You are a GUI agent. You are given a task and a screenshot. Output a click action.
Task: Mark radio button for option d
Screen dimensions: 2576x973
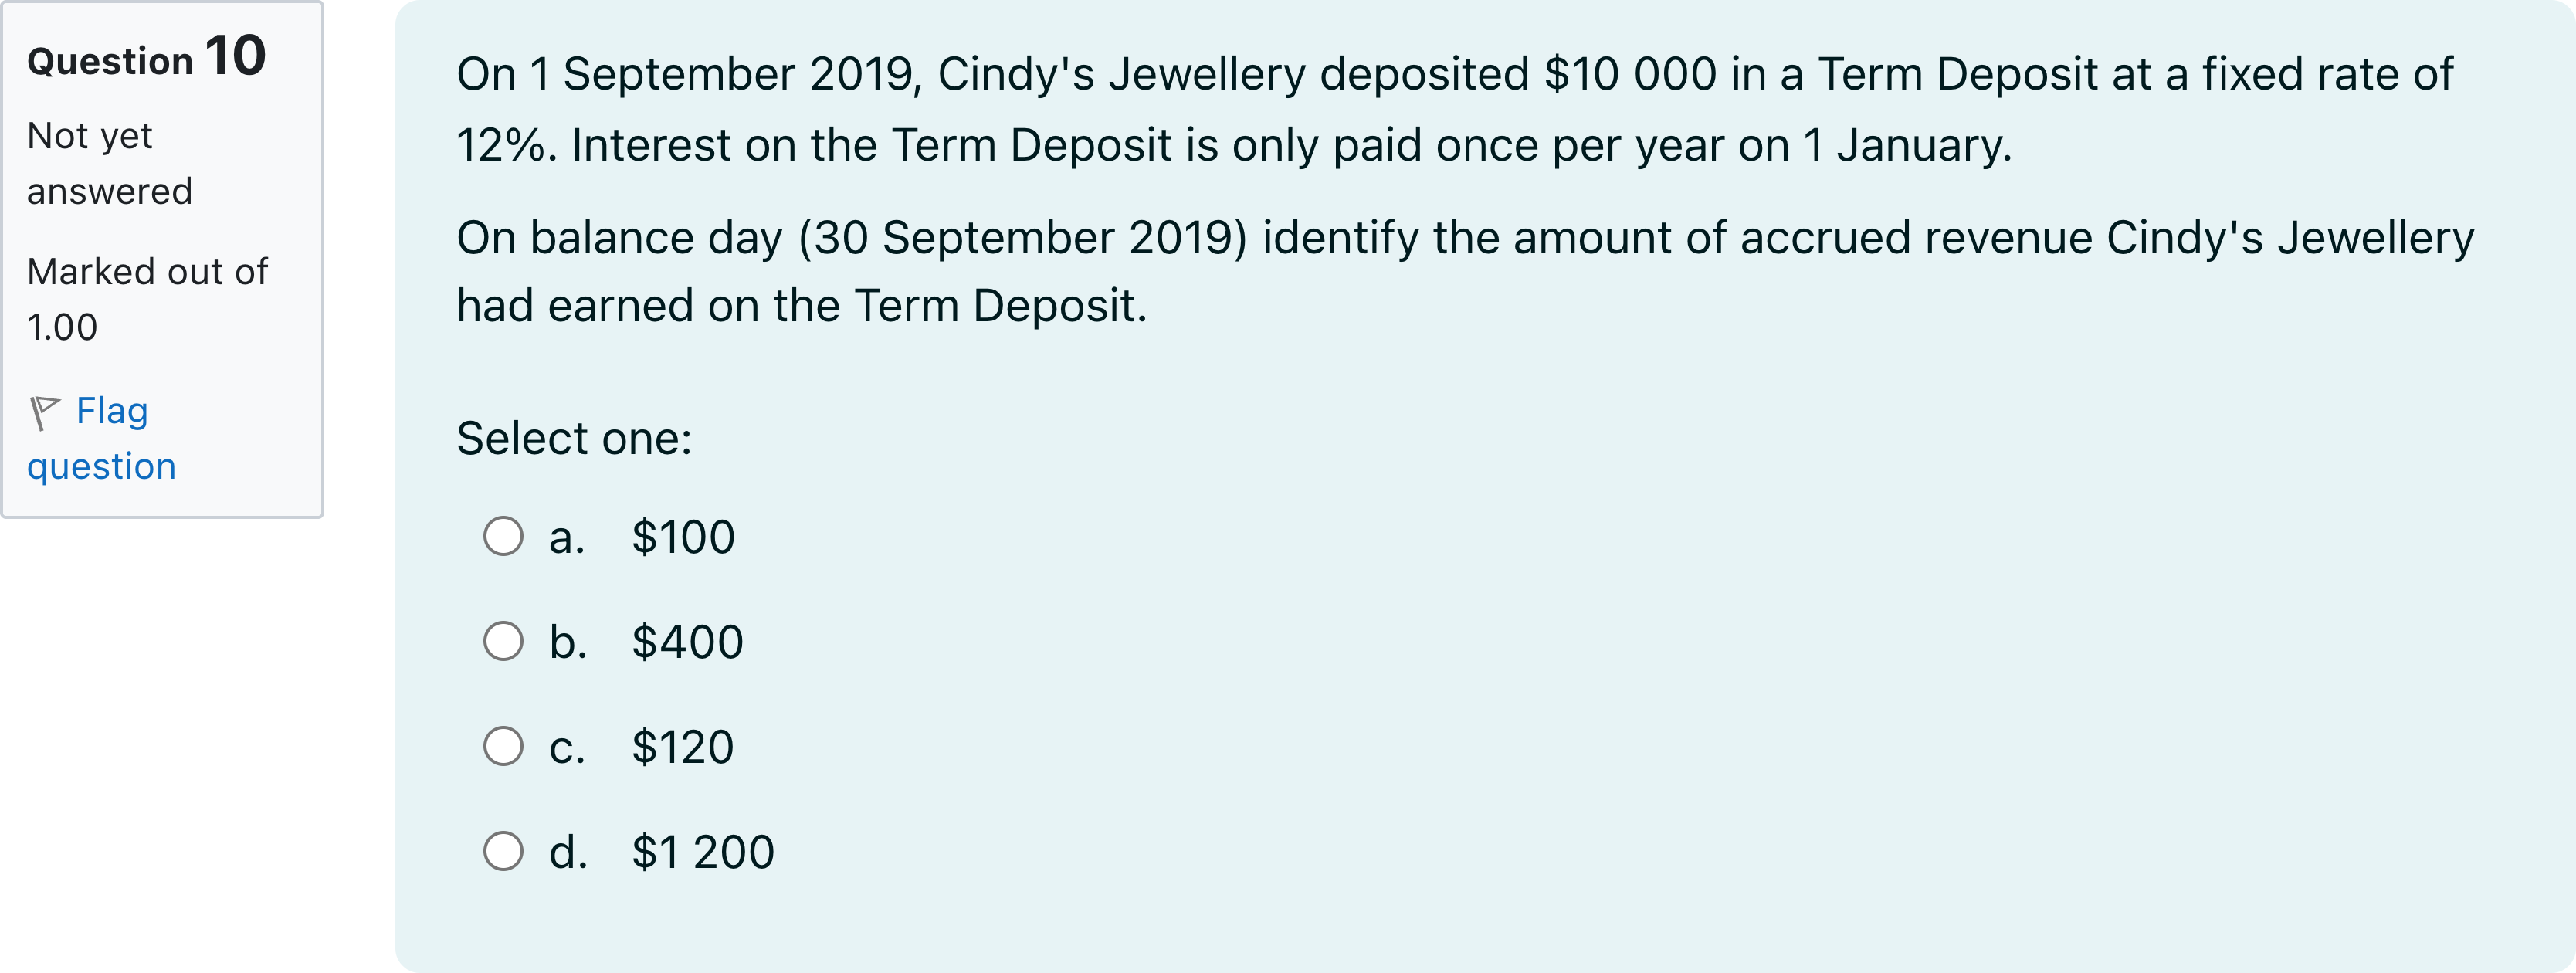[503, 851]
